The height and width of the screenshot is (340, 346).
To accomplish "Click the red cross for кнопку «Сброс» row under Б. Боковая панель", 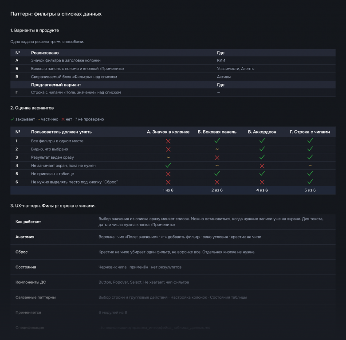I will click(x=217, y=182).
